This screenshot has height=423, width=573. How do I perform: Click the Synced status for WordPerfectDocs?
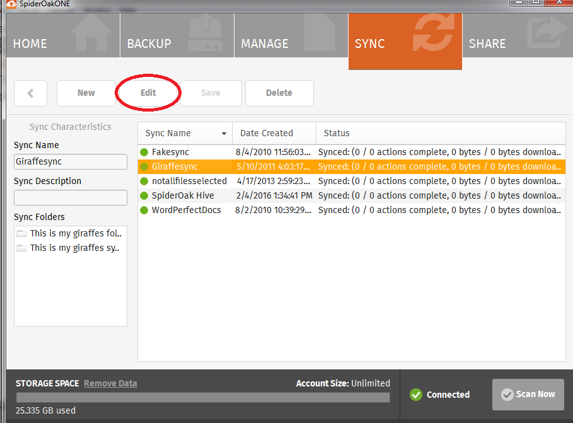click(439, 210)
